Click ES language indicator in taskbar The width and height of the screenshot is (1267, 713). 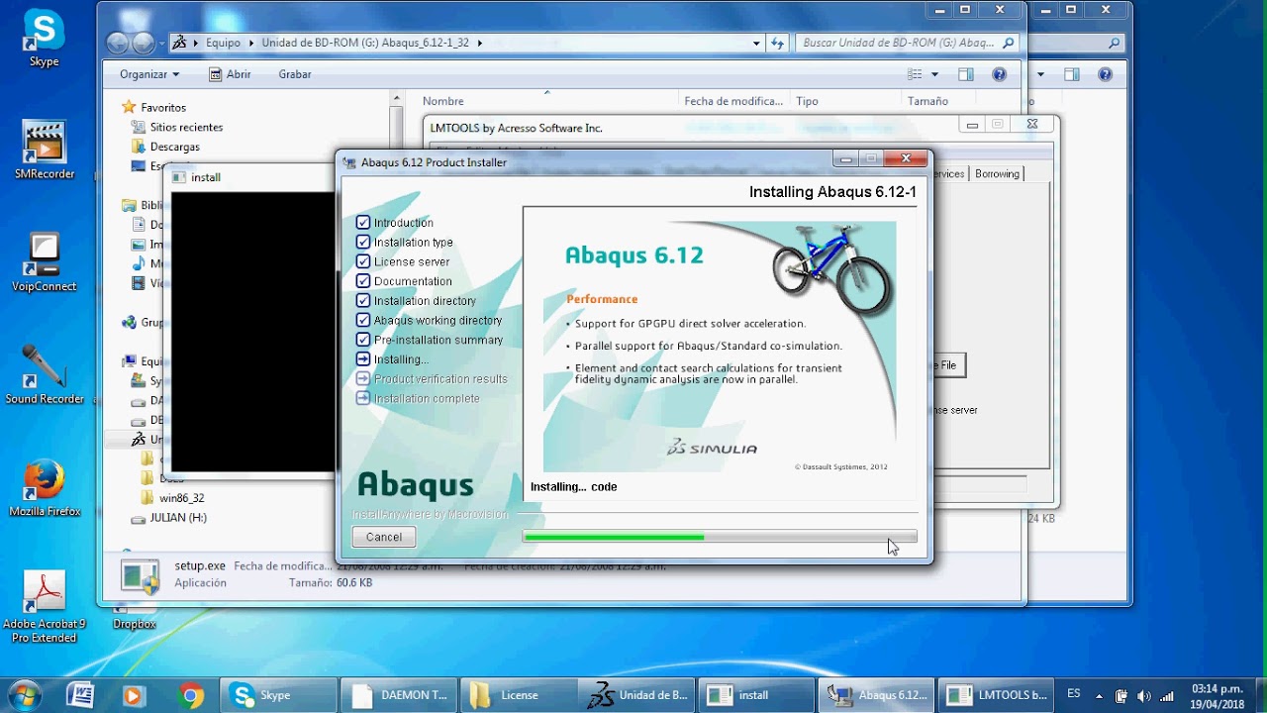click(x=1074, y=694)
